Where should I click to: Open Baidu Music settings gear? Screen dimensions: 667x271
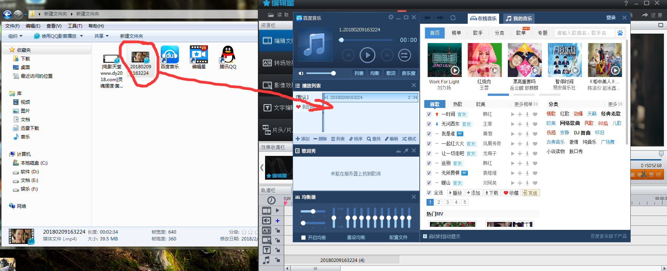391,17
